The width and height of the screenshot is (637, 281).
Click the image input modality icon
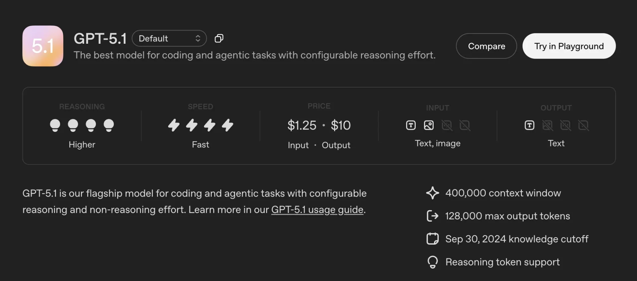(x=429, y=125)
